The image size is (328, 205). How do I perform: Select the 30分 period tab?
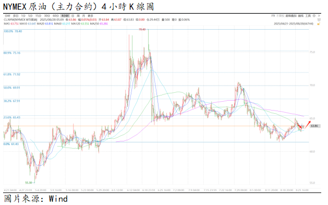click(x=47, y=16)
